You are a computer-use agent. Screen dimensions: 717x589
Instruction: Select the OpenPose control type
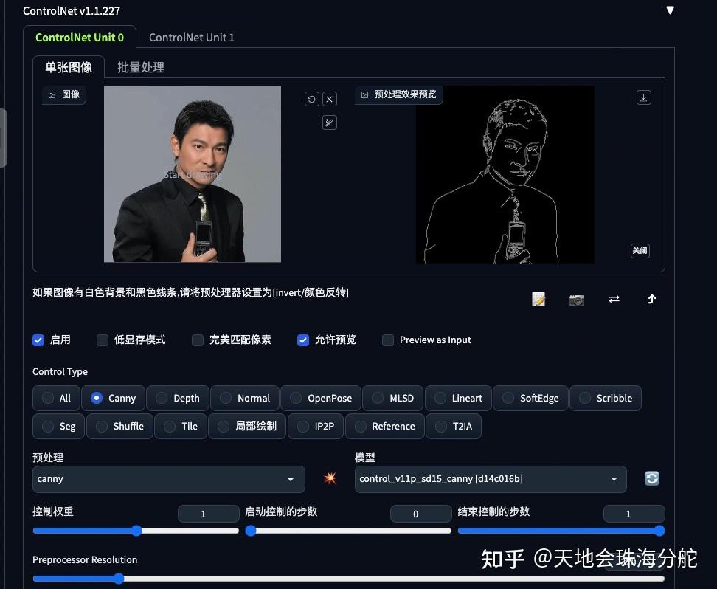click(x=320, y=398)
